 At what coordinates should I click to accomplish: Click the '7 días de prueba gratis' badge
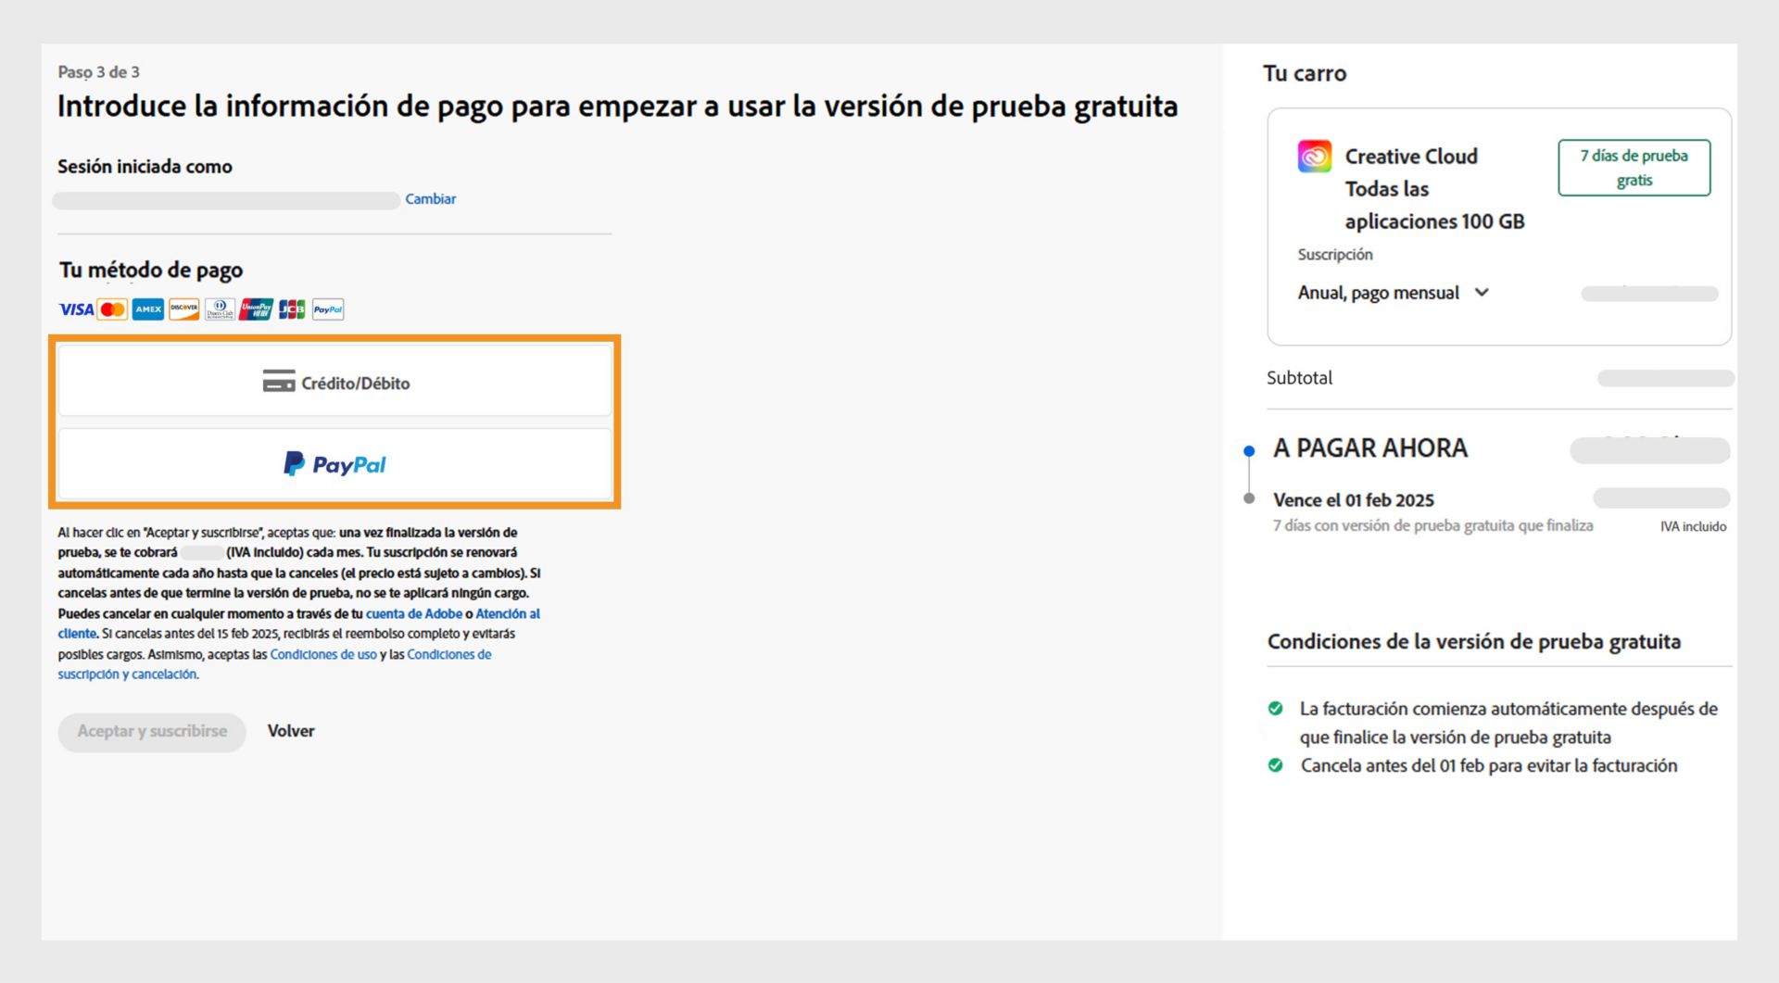1634,168
